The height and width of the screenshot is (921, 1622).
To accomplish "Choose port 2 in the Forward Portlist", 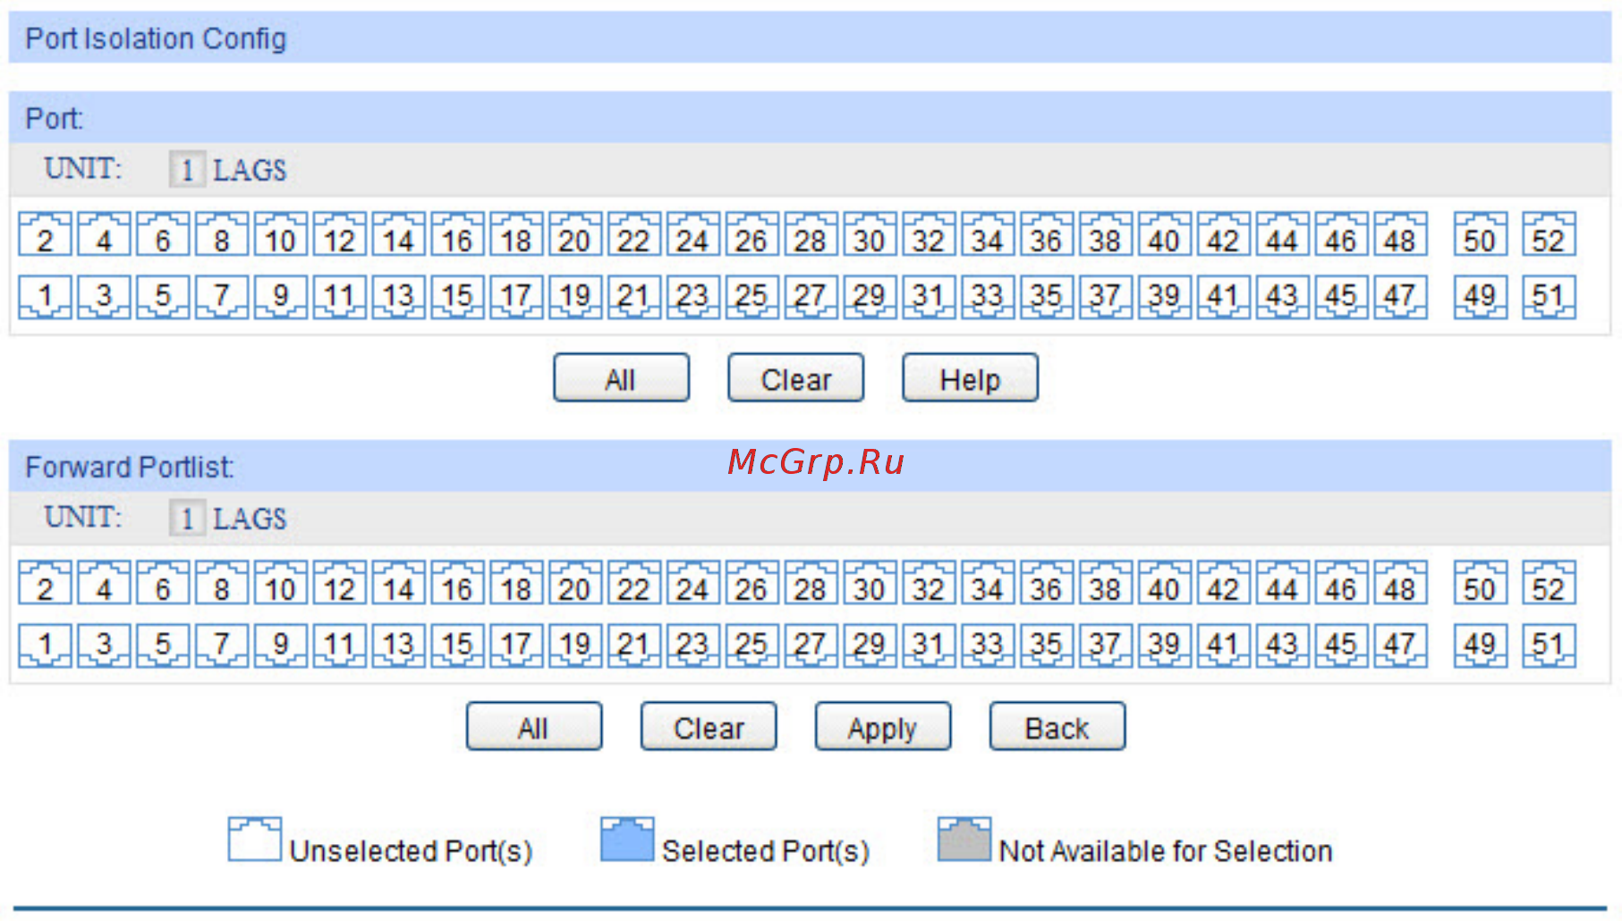I will tap(45, 584).
